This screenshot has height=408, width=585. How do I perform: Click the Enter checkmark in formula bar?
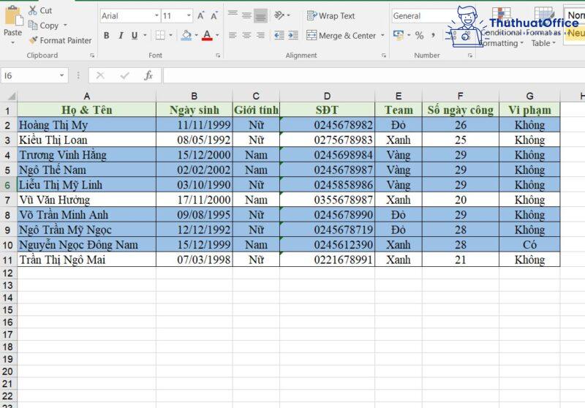tap(124, 76)
